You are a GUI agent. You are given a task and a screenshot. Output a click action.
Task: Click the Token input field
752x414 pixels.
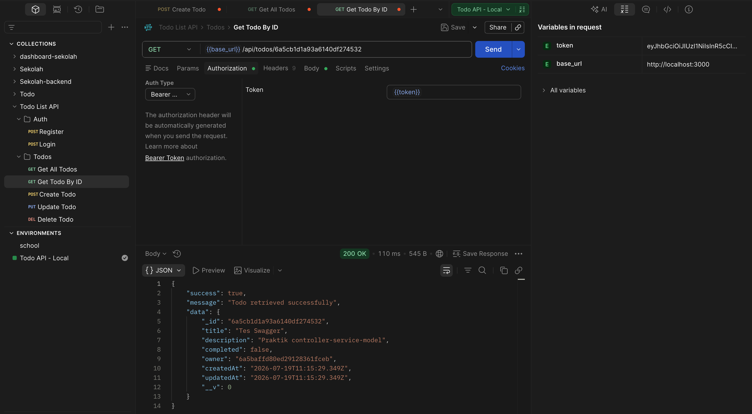coord(454,92)
